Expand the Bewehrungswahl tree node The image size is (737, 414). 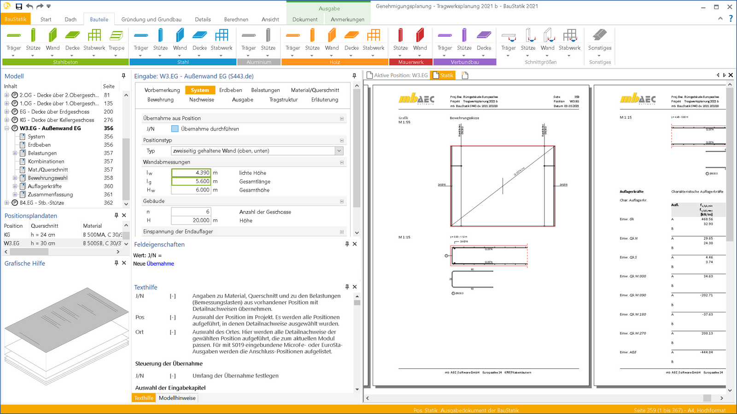15,178
